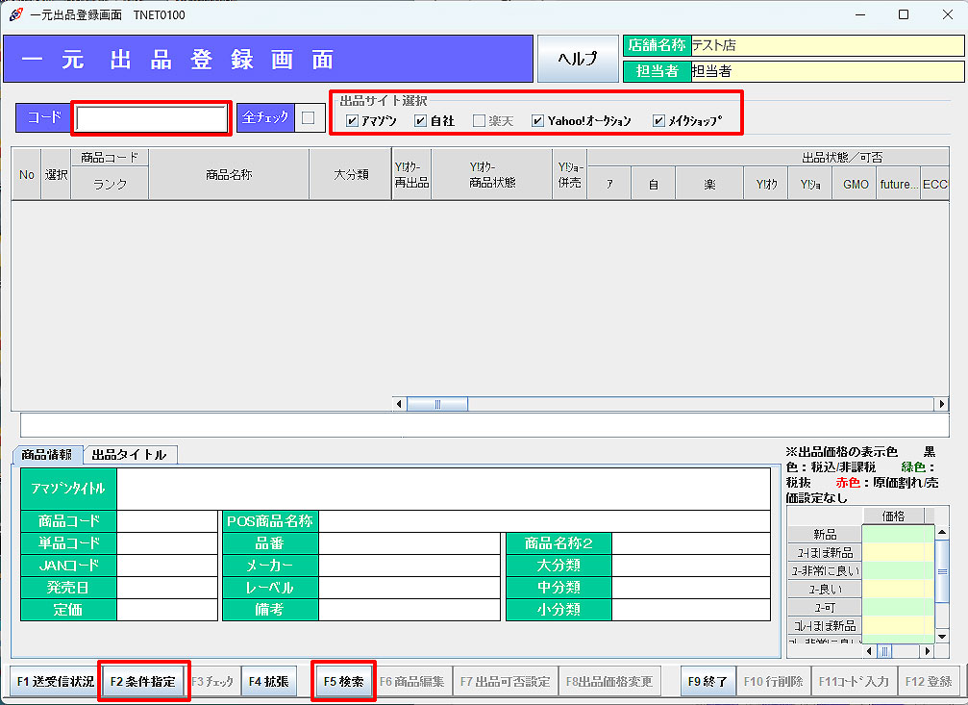Click into the コード input field
968x705 pixels.
[151, 117]
